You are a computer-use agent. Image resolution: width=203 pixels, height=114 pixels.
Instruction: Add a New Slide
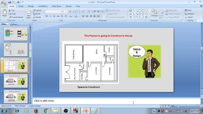click(29, 14)
